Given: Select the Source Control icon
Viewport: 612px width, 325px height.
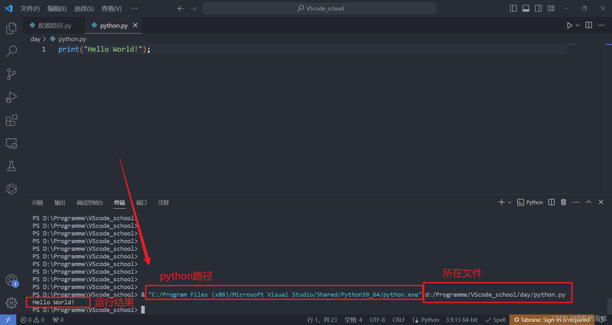Looking at the screenshot, I should 11,74.
